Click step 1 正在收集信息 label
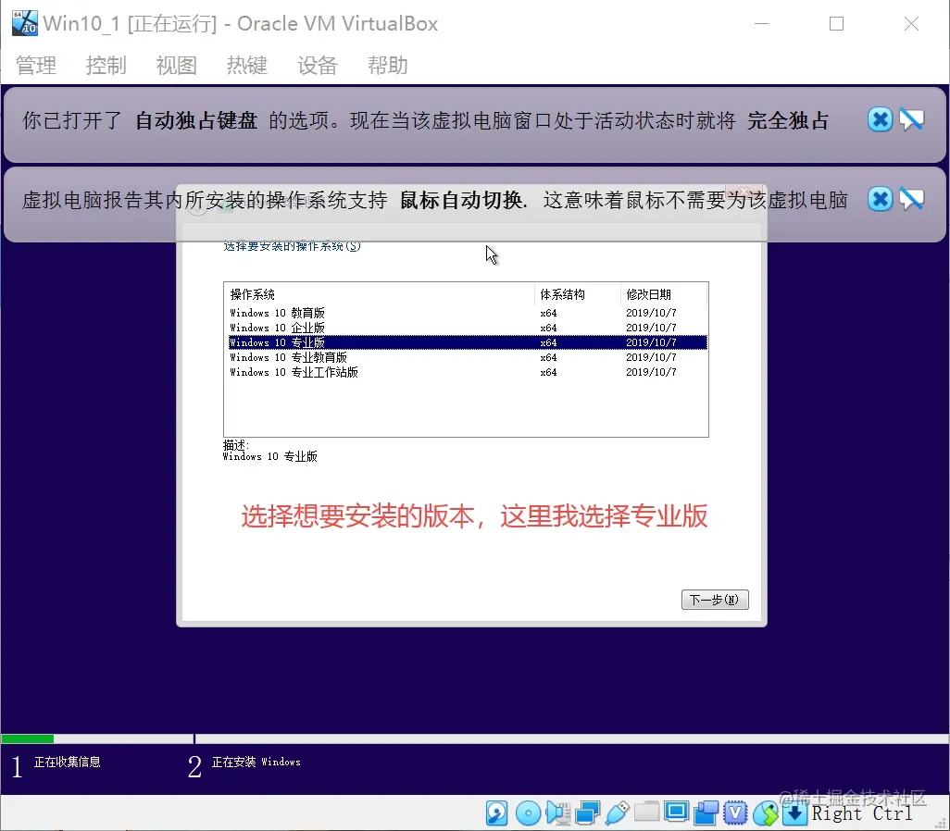The height and width of the screenshot is (831, 950). [68, 762]
